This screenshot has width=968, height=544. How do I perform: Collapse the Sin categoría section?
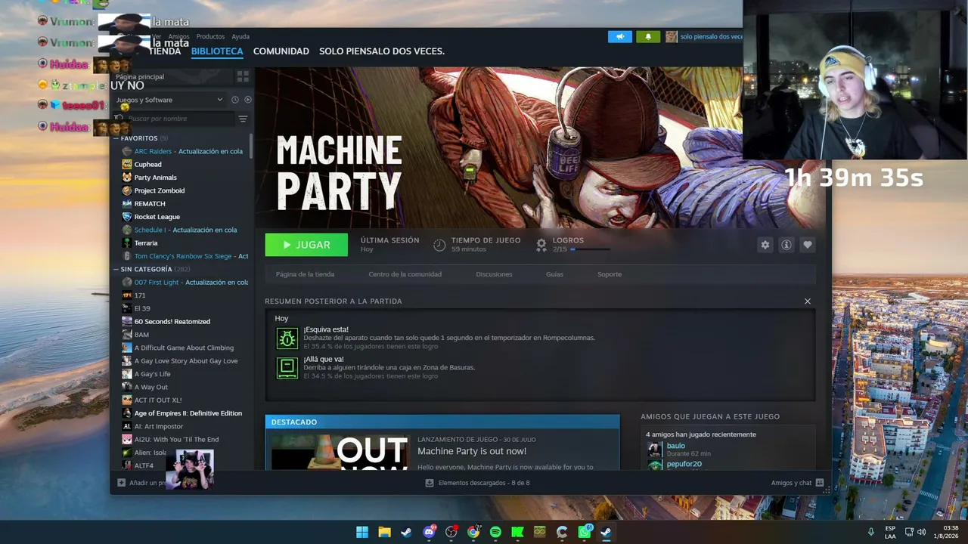pos(116,269)
